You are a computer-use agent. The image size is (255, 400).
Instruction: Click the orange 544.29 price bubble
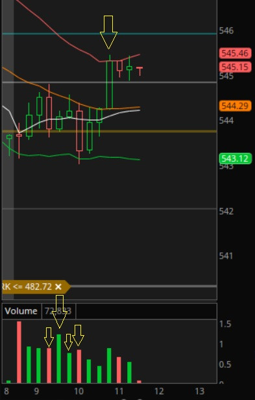click(235, 106)
